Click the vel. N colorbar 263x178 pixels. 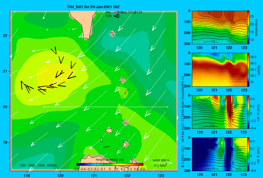248,112
